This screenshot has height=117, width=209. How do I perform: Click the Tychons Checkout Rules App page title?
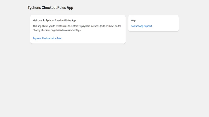pyautogui.click(x=50, y=8)
